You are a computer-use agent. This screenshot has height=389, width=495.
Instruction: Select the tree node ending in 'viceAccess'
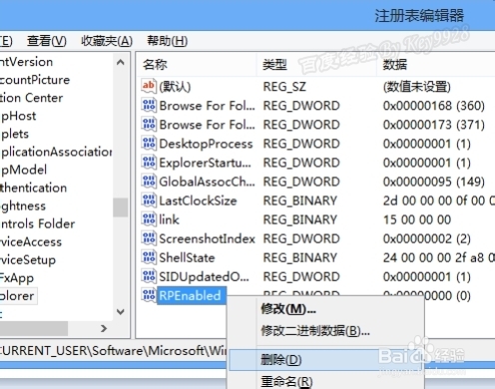[31, 241]
